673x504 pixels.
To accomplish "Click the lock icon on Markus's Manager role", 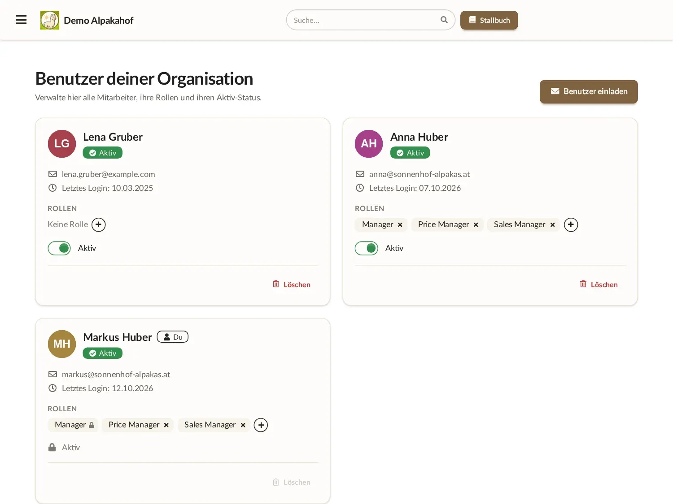I will click(92, 425).
